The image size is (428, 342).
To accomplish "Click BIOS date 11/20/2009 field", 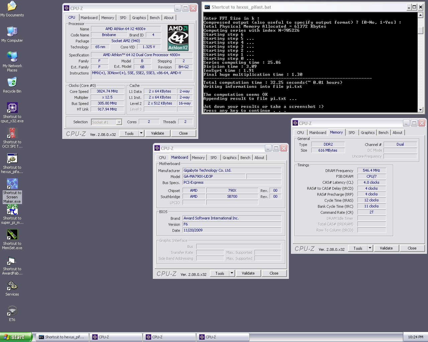I will click(x=232, y=230).
